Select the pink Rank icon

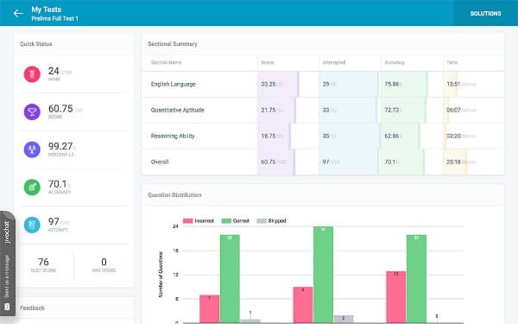pos(32,74)
